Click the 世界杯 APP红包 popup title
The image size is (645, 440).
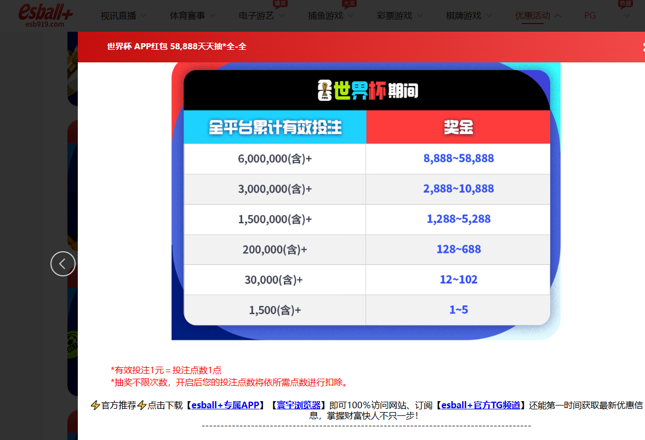click(177, 47)
